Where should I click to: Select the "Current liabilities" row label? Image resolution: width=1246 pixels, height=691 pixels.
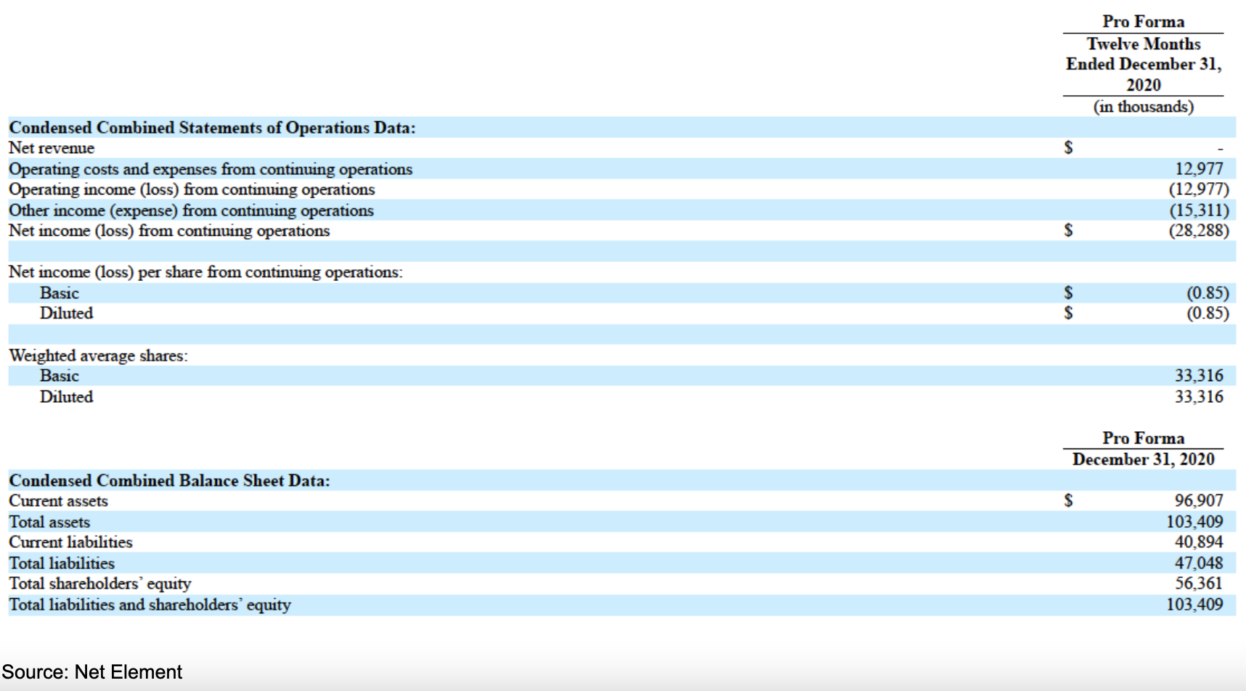click(70, 542)
